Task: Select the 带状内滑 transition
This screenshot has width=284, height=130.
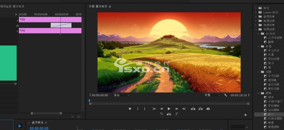Action: [x=274, y=59]
